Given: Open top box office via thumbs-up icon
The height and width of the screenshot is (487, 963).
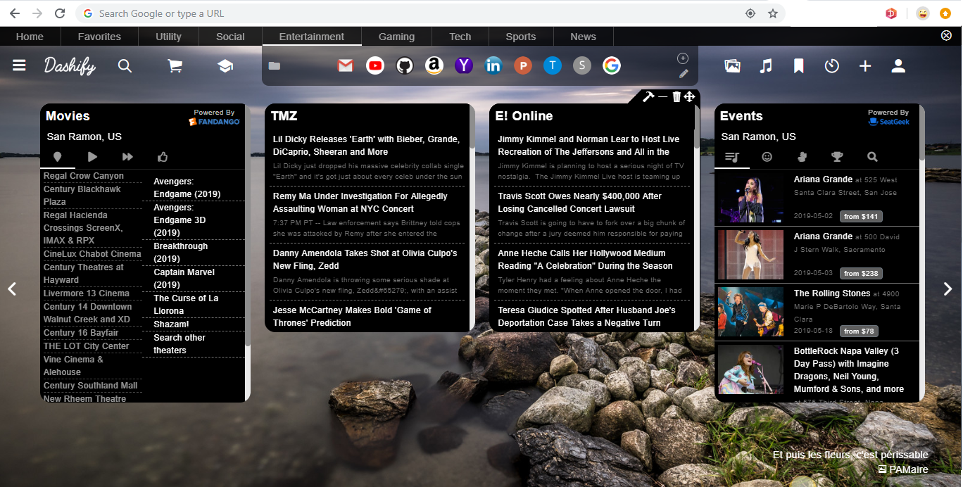Looking at the screenshot, I should click(x=163, y=157).
